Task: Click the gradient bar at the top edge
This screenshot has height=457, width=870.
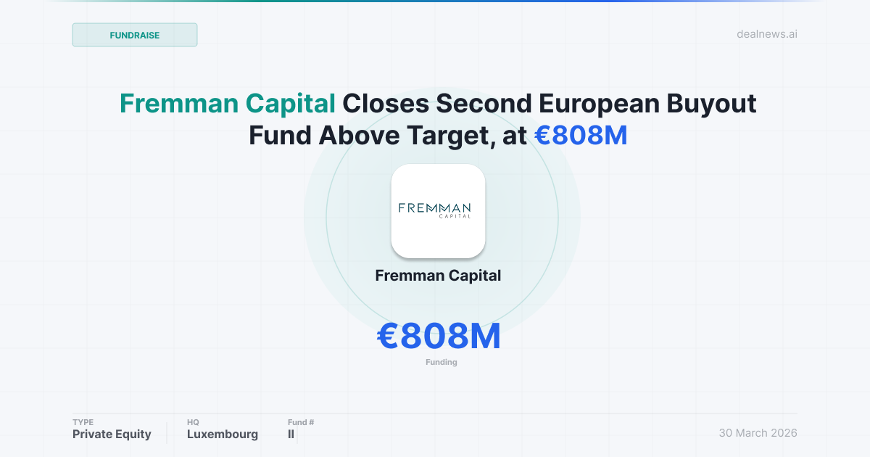Action: pos(435,1)
